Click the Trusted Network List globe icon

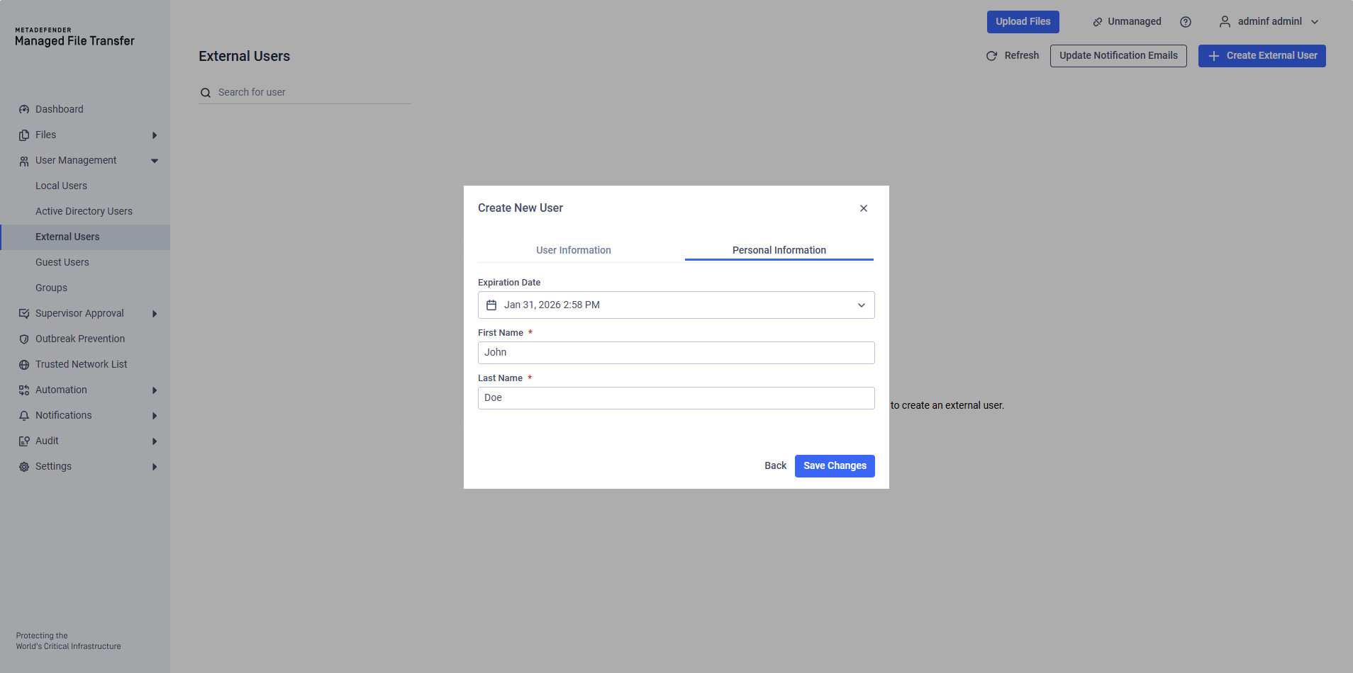[x=24, y=365]
